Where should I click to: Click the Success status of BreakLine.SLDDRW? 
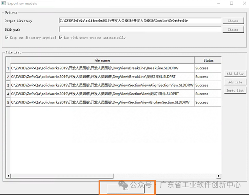208,68
